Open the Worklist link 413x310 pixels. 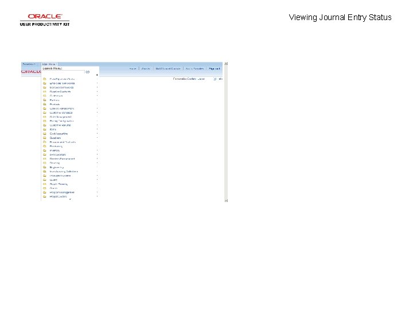pos(146,68)
